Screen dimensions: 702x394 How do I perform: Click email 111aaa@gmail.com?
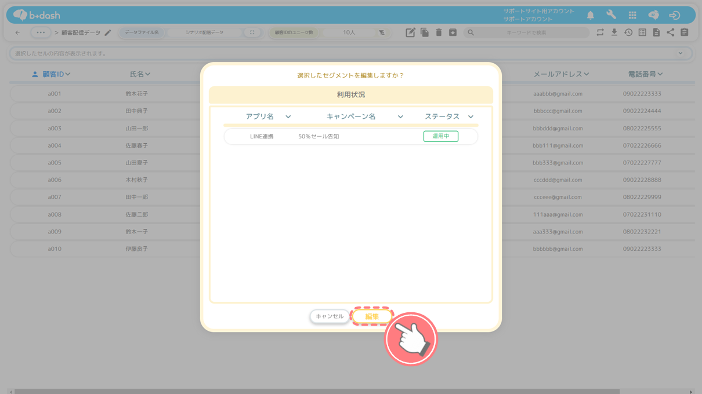click(558, 214)
